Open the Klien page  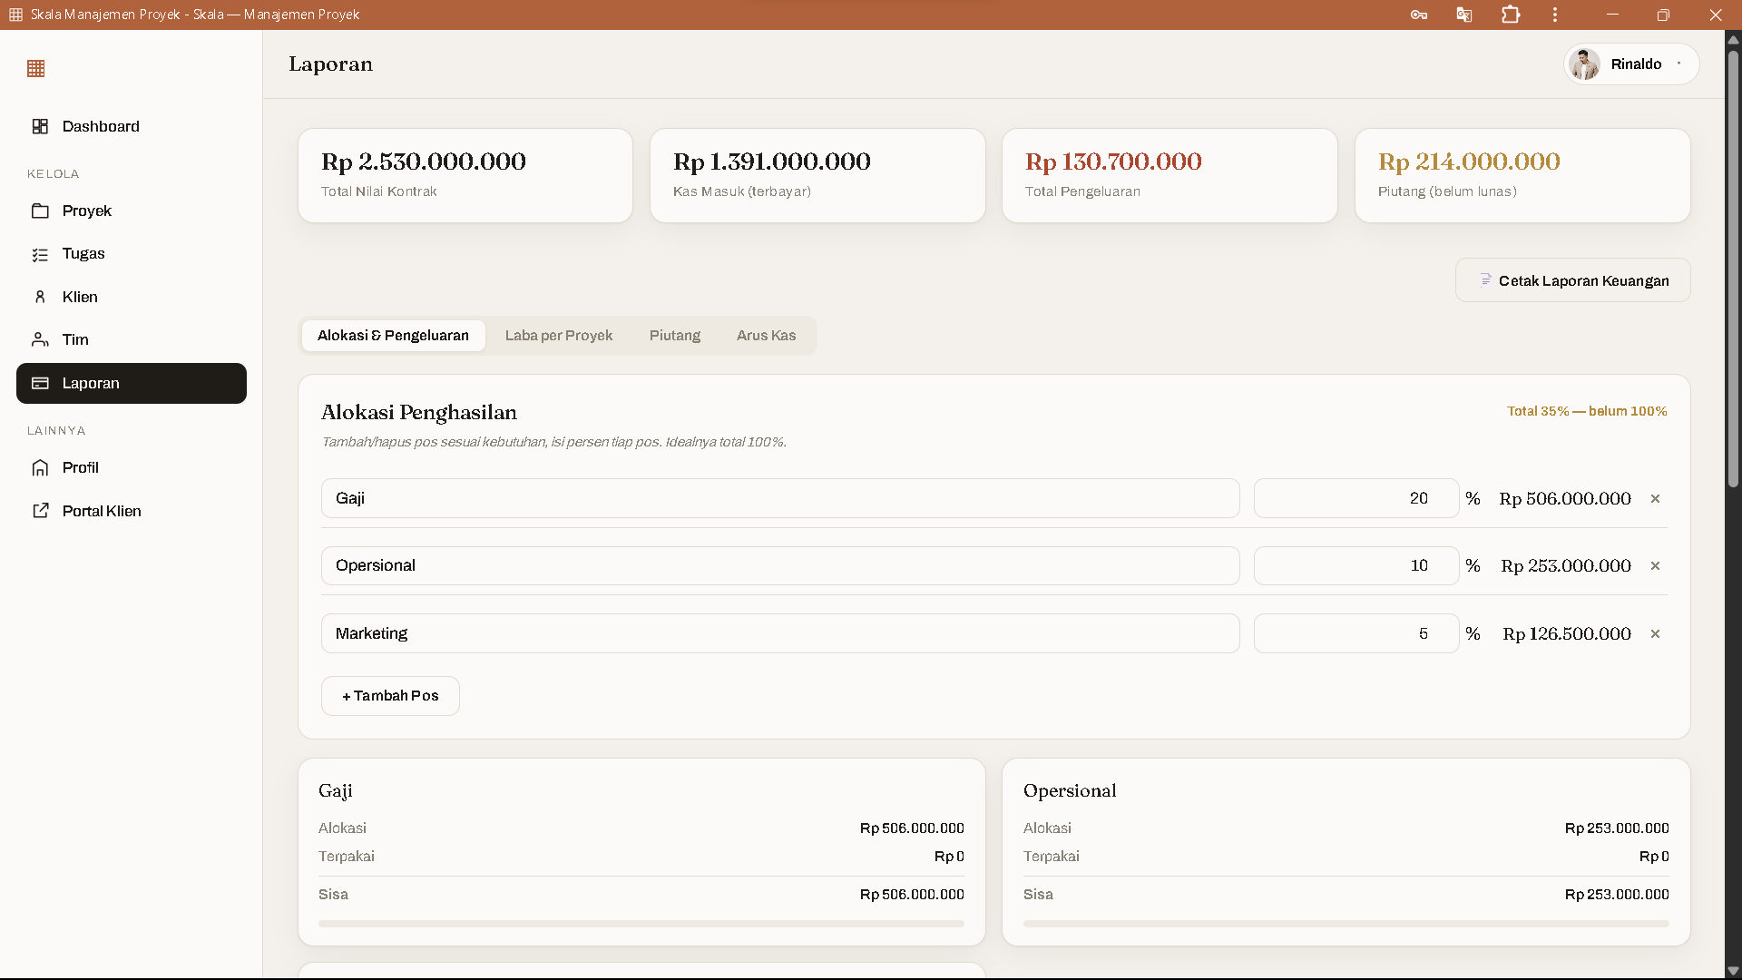point(132,297)
